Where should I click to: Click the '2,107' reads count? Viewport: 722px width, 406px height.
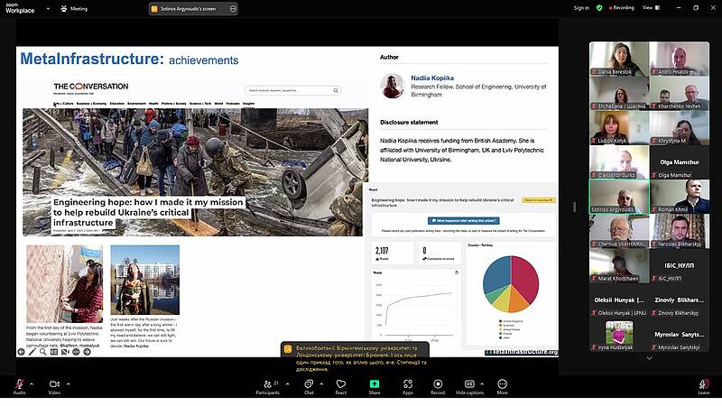coord(382,251)
